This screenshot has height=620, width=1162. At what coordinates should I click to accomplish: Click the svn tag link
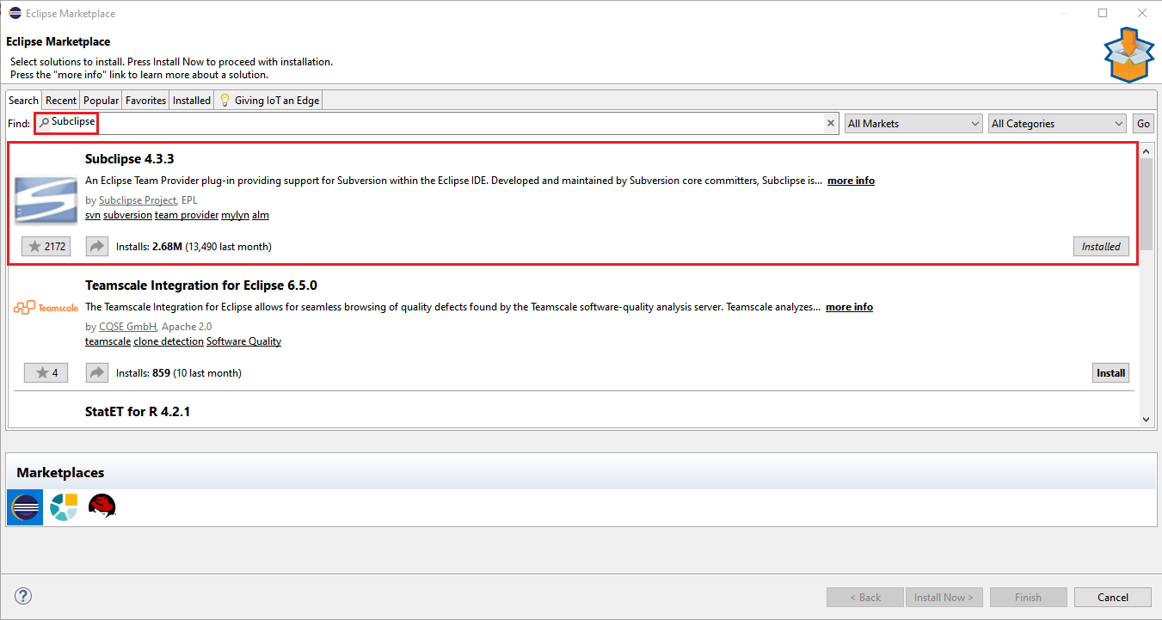[93, 215]
